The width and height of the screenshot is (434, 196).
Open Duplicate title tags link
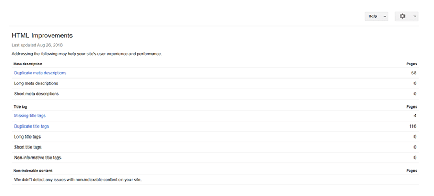(31, 126)
